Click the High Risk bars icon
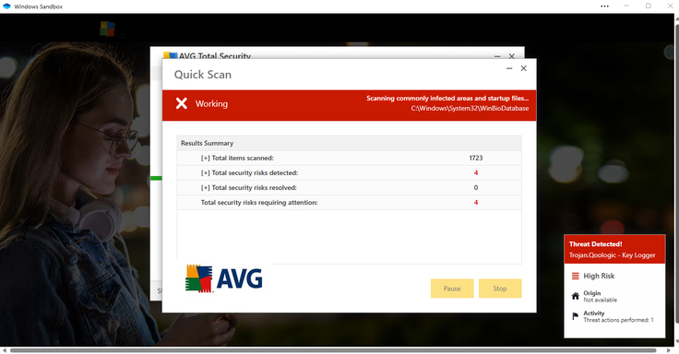This screenshot has height=354, width=679. (x=575, y=276)
